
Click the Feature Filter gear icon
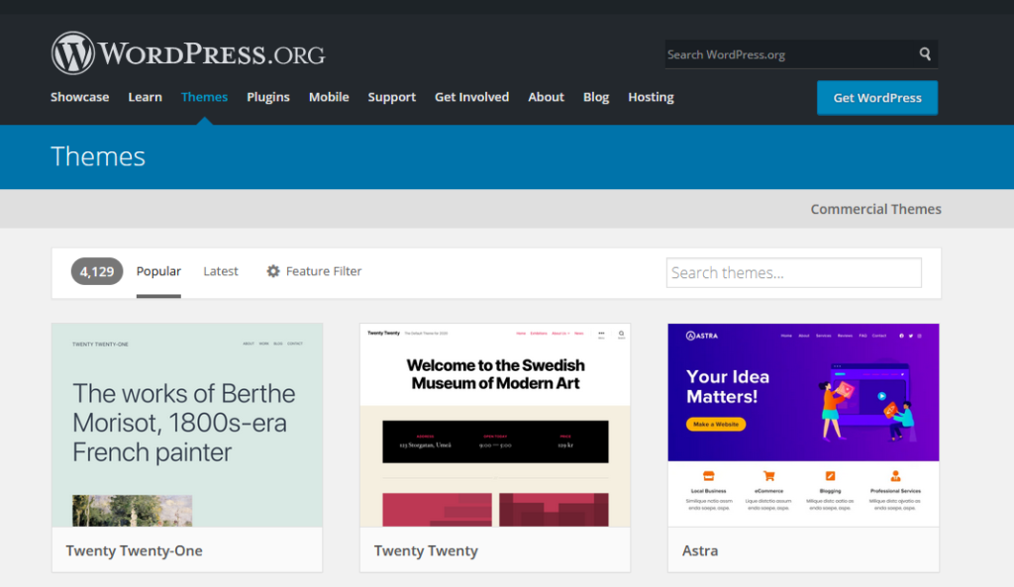click(273, 271)
